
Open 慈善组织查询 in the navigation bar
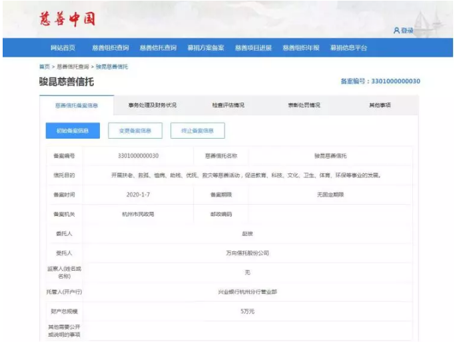[x=110, y=48]
